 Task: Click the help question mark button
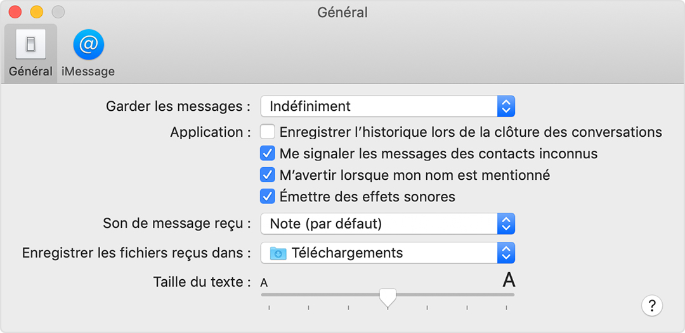(x=652, y=306)
